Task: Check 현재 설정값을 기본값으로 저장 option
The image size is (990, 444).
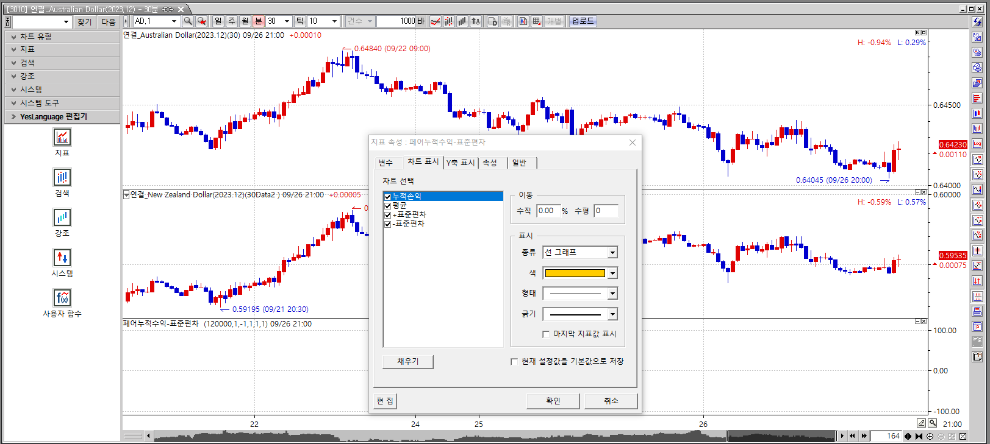Action: (514, 361)
